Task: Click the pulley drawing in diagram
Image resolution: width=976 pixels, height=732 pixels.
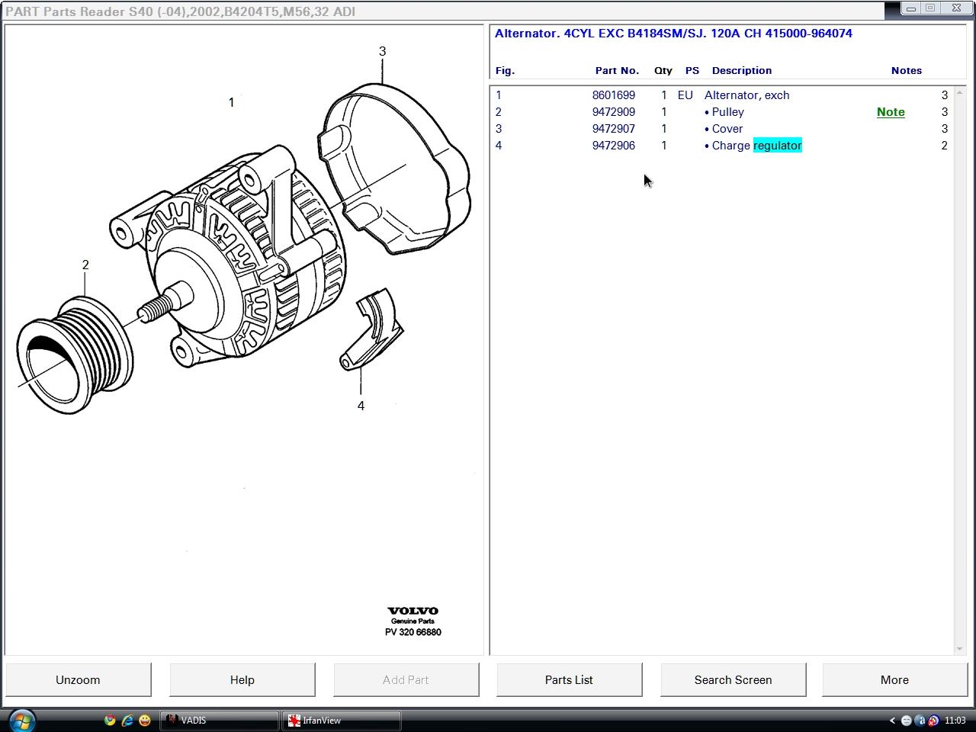Action: point(75,356)
